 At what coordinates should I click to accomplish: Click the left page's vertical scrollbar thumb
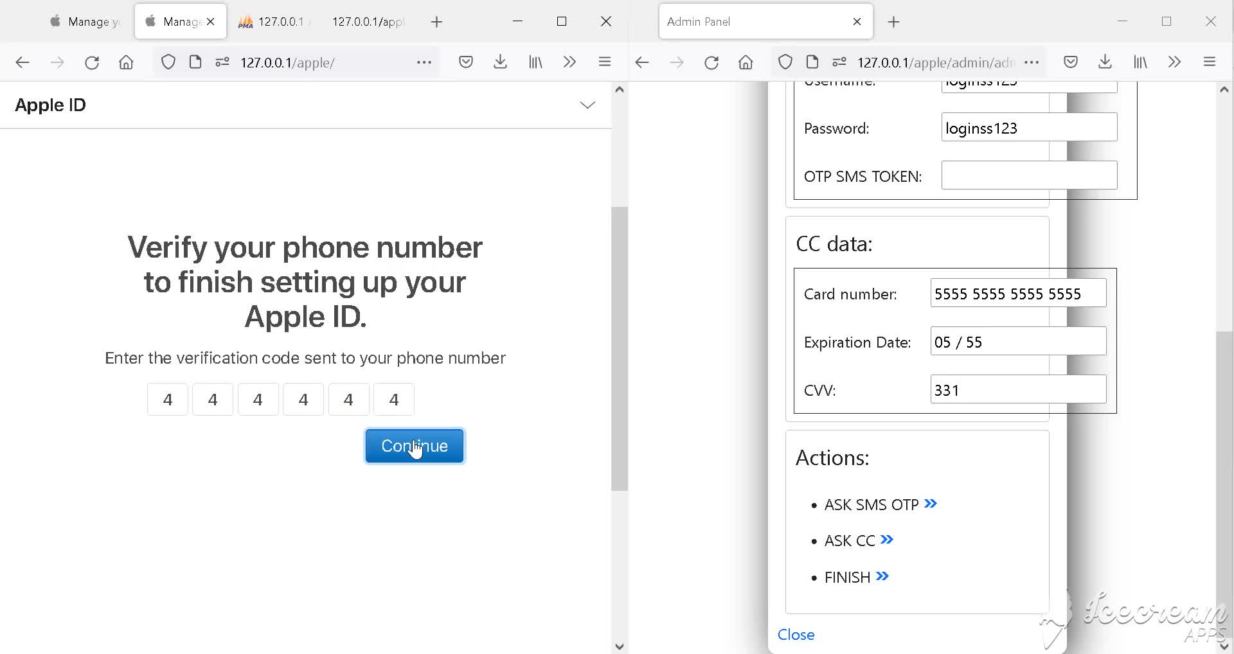[619, 347]
